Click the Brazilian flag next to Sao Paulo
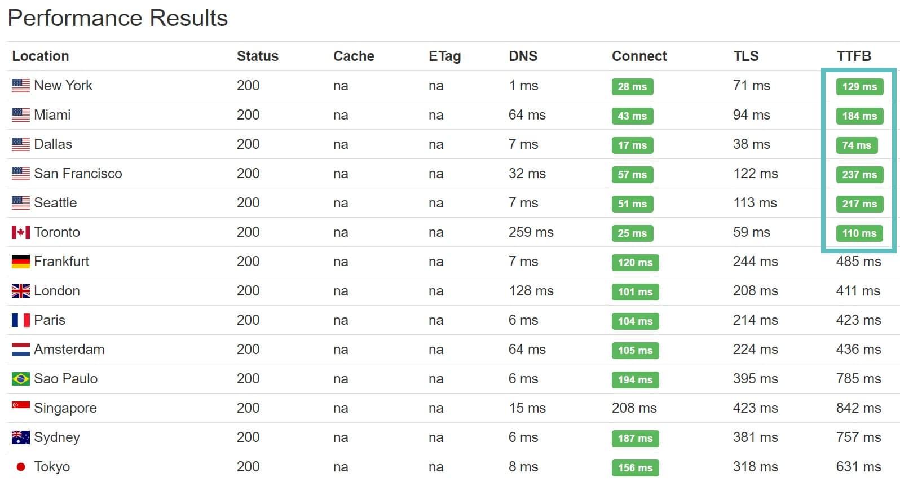 point(21,379)
